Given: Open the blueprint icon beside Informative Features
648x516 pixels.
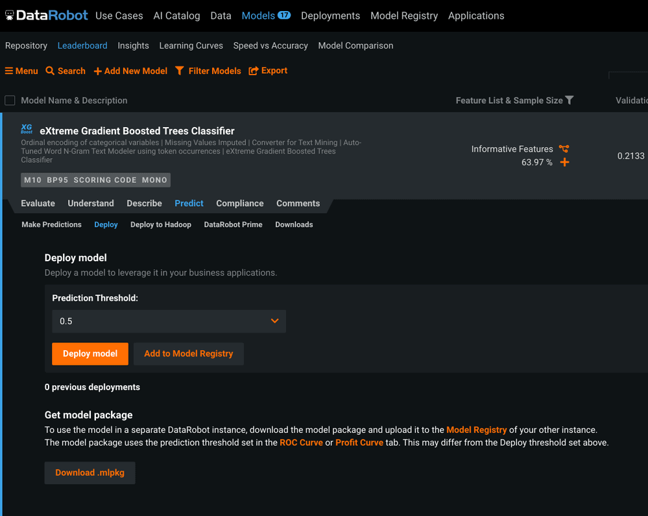Looking at the screenshot, I should pos(564,148).
